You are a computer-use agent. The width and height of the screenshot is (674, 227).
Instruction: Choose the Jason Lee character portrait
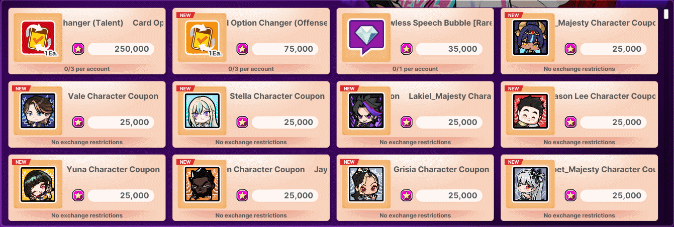530,110
